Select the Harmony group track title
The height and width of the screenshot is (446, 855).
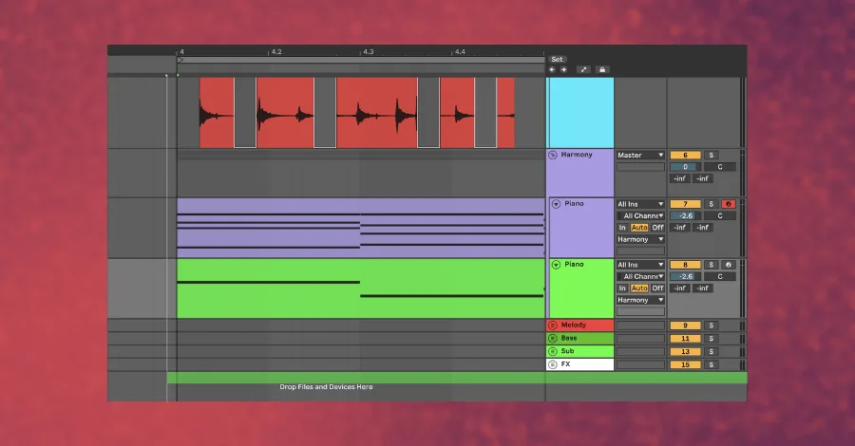click(x=577, y=155)
